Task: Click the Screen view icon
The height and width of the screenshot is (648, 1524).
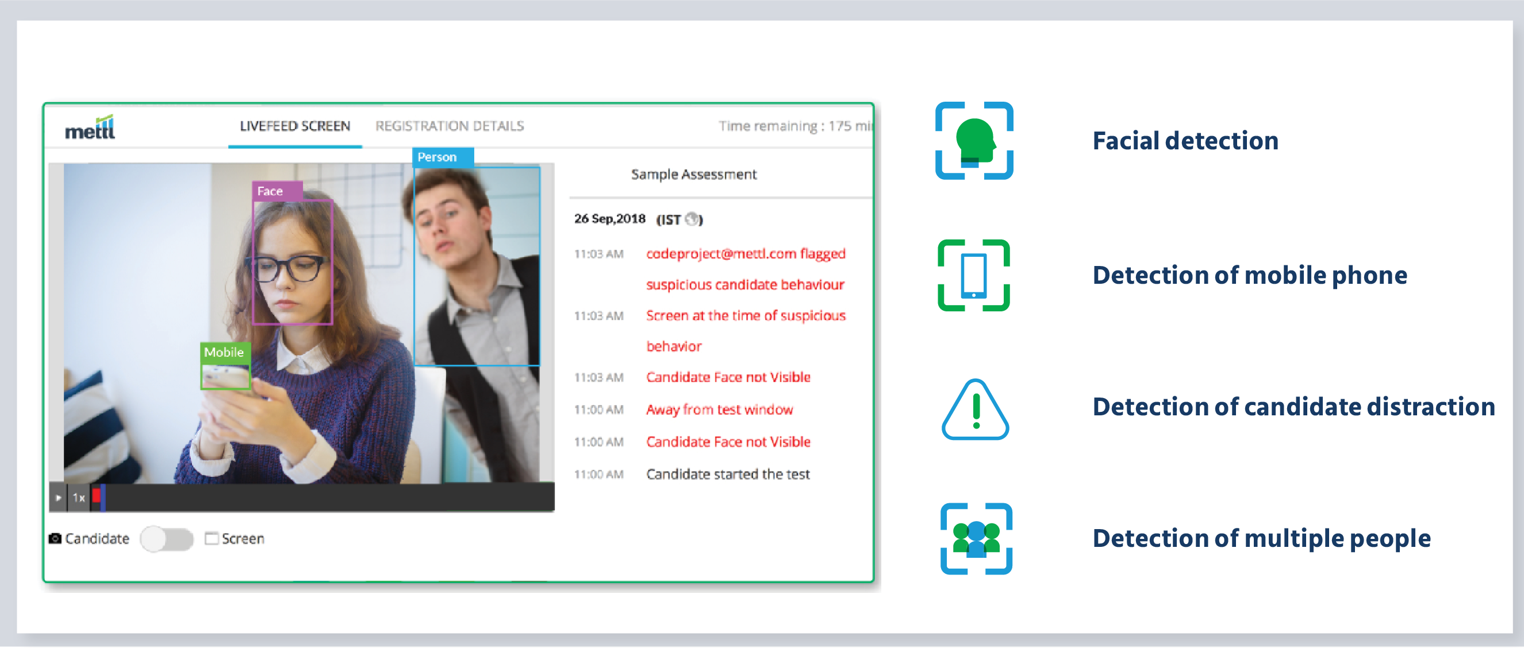Action: 211,539
